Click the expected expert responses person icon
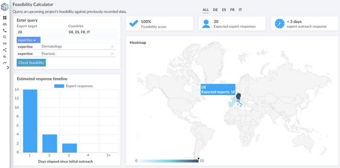The image size is (340, 168). 206,24
